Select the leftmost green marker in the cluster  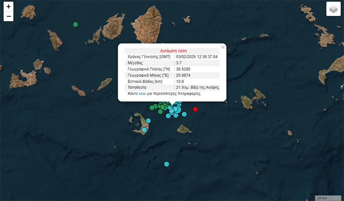tap(152, 107)
